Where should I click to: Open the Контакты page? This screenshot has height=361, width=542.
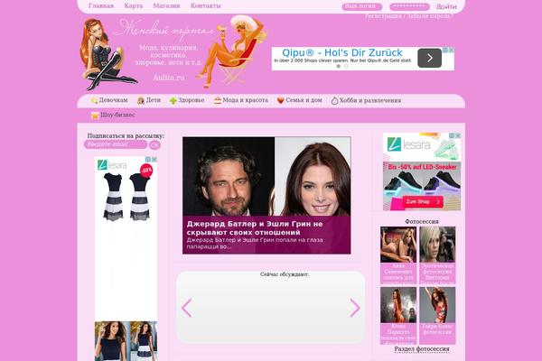pos(206,6)
